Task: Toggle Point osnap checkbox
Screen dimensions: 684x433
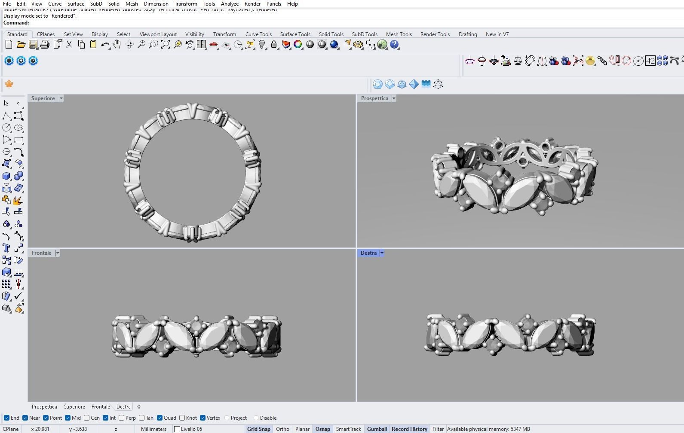Action: (46, 418)
